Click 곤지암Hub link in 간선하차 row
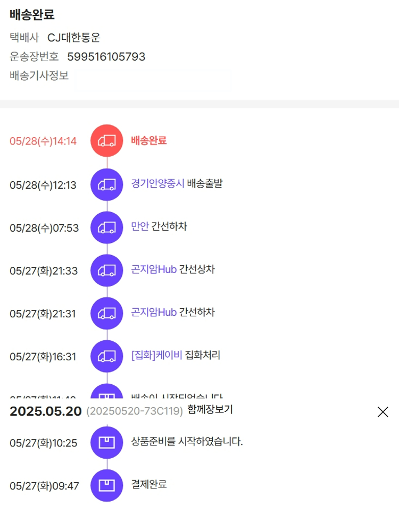The image size is (399, 506). (x=154, y=313)
